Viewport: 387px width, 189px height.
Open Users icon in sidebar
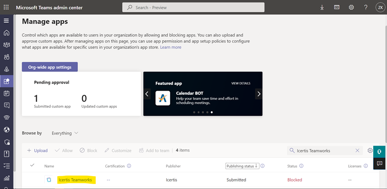6,57
